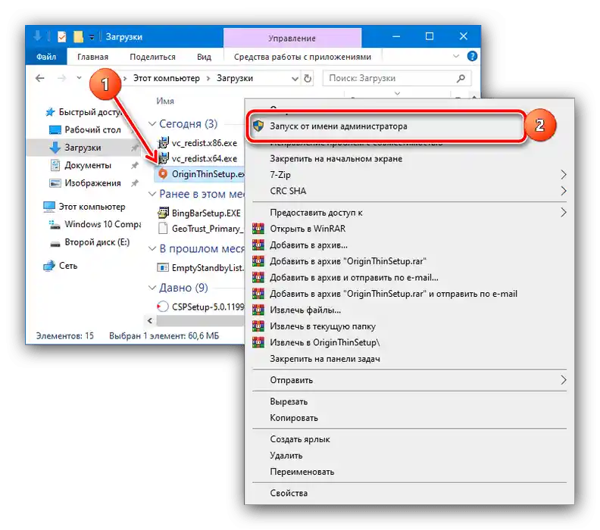Open Второй диск (E:) drive
600x530 pixels.
[x=90, y=242]
